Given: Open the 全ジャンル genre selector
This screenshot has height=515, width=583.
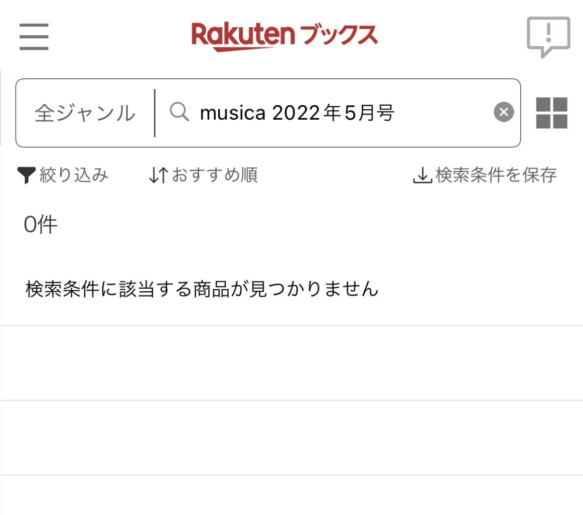Looking at the screenshot, I should coord(85,113).
